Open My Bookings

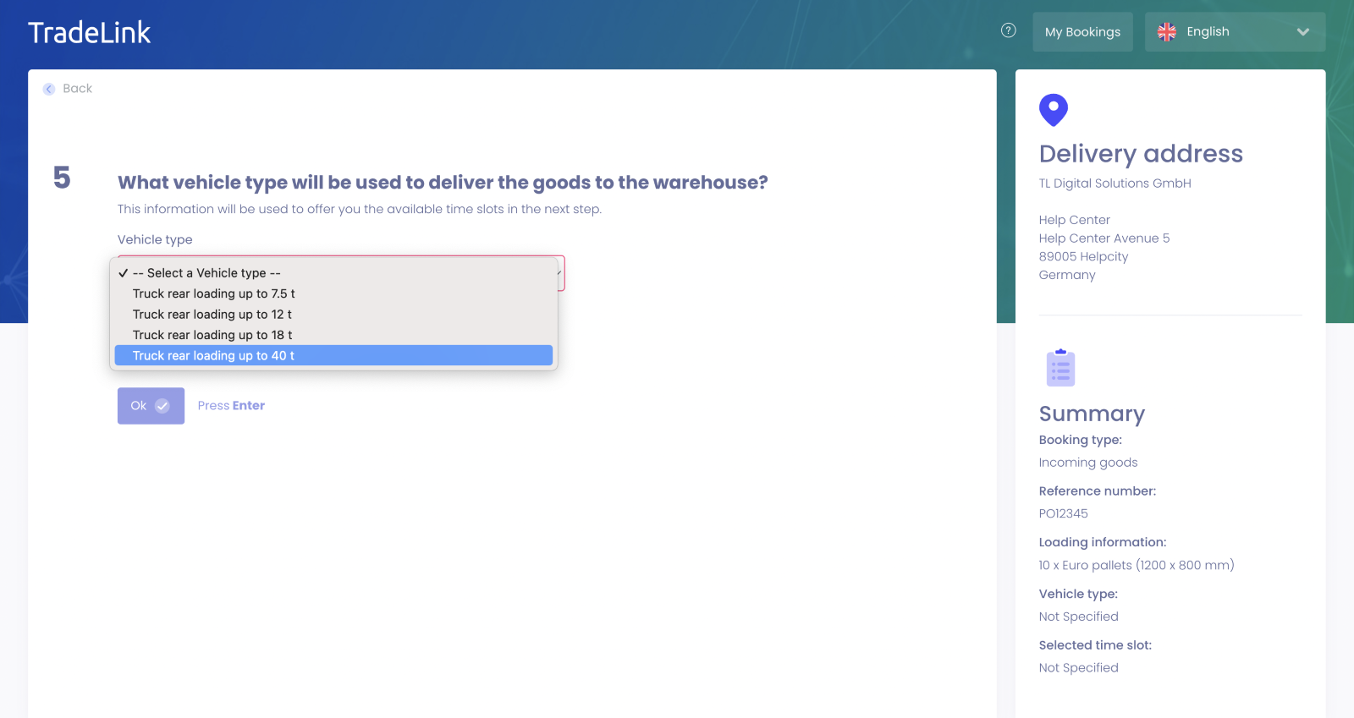click(1082, 32)
